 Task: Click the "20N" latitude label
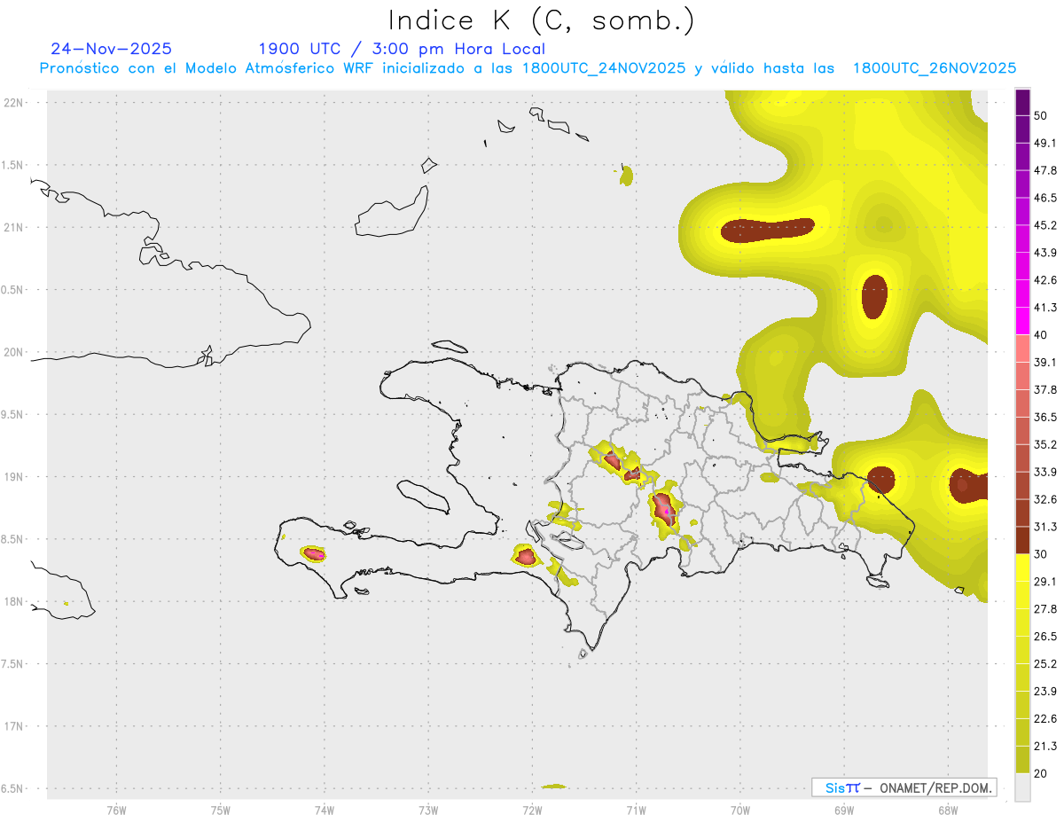click(14, 352)
